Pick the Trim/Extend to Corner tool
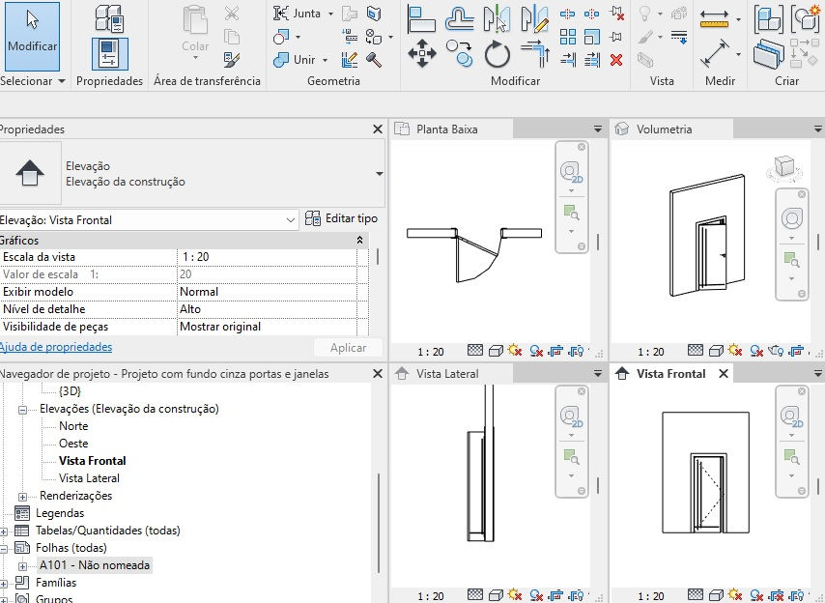This screenshot has width=825, height=603. [535, 54]
